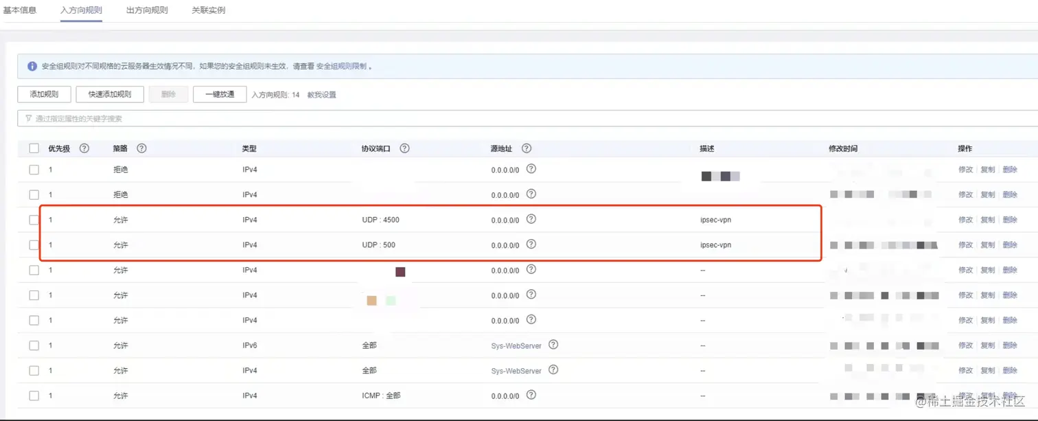Click the 快速添加规则 button

pos(110,94)
